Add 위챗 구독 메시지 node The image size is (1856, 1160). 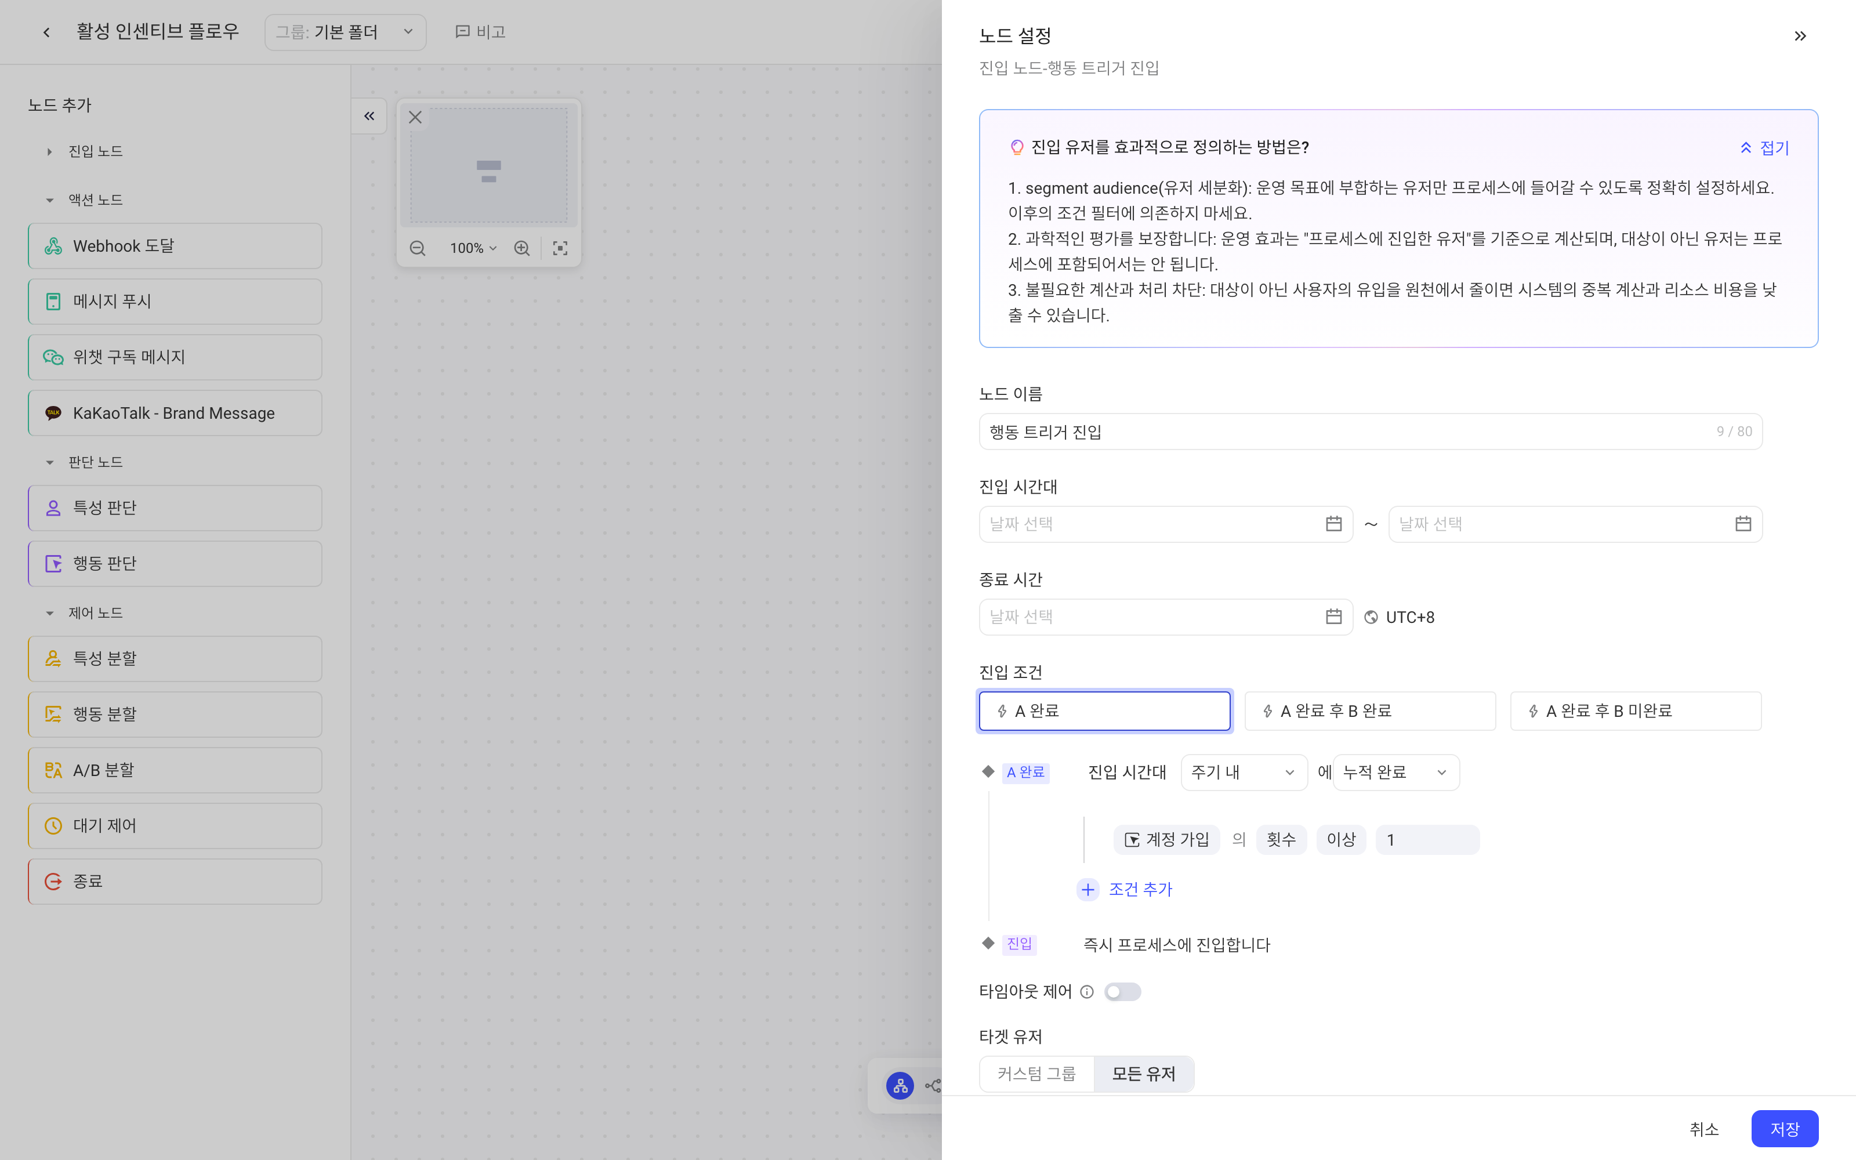point(175,357)
